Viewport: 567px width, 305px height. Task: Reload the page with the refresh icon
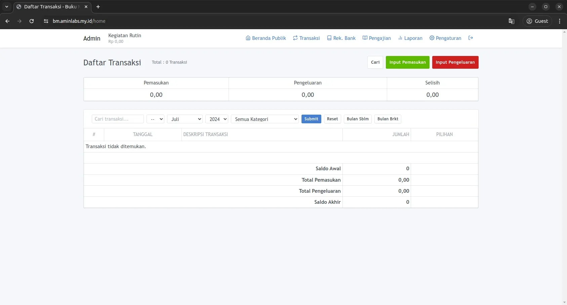click(x=32, y=21)
